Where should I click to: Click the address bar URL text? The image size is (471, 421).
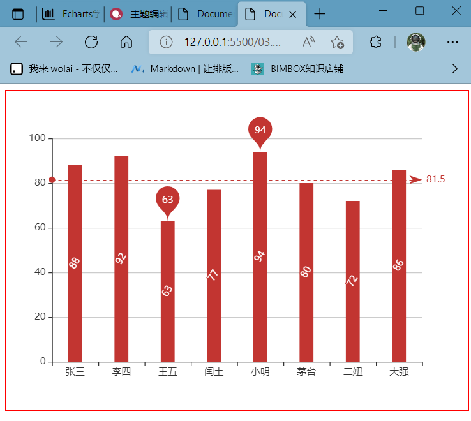pos(232,42)
